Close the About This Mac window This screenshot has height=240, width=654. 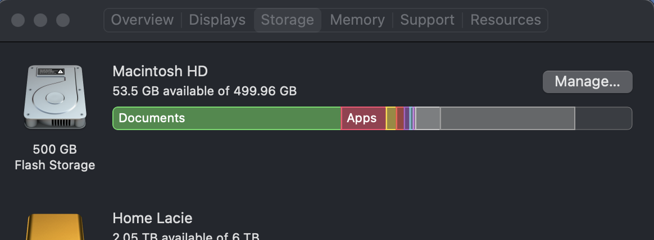pos(18,20)
